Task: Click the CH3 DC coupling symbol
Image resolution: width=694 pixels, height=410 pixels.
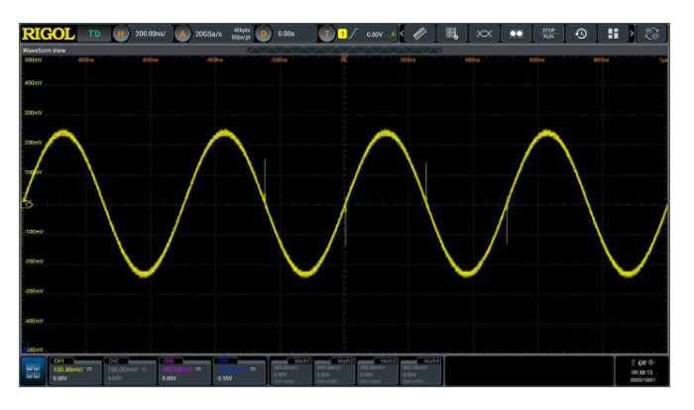Action: (198, 368)
